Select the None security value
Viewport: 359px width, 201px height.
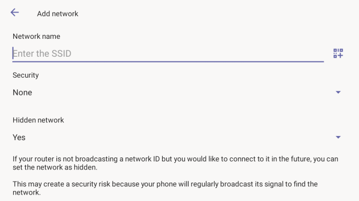point(23,92)
